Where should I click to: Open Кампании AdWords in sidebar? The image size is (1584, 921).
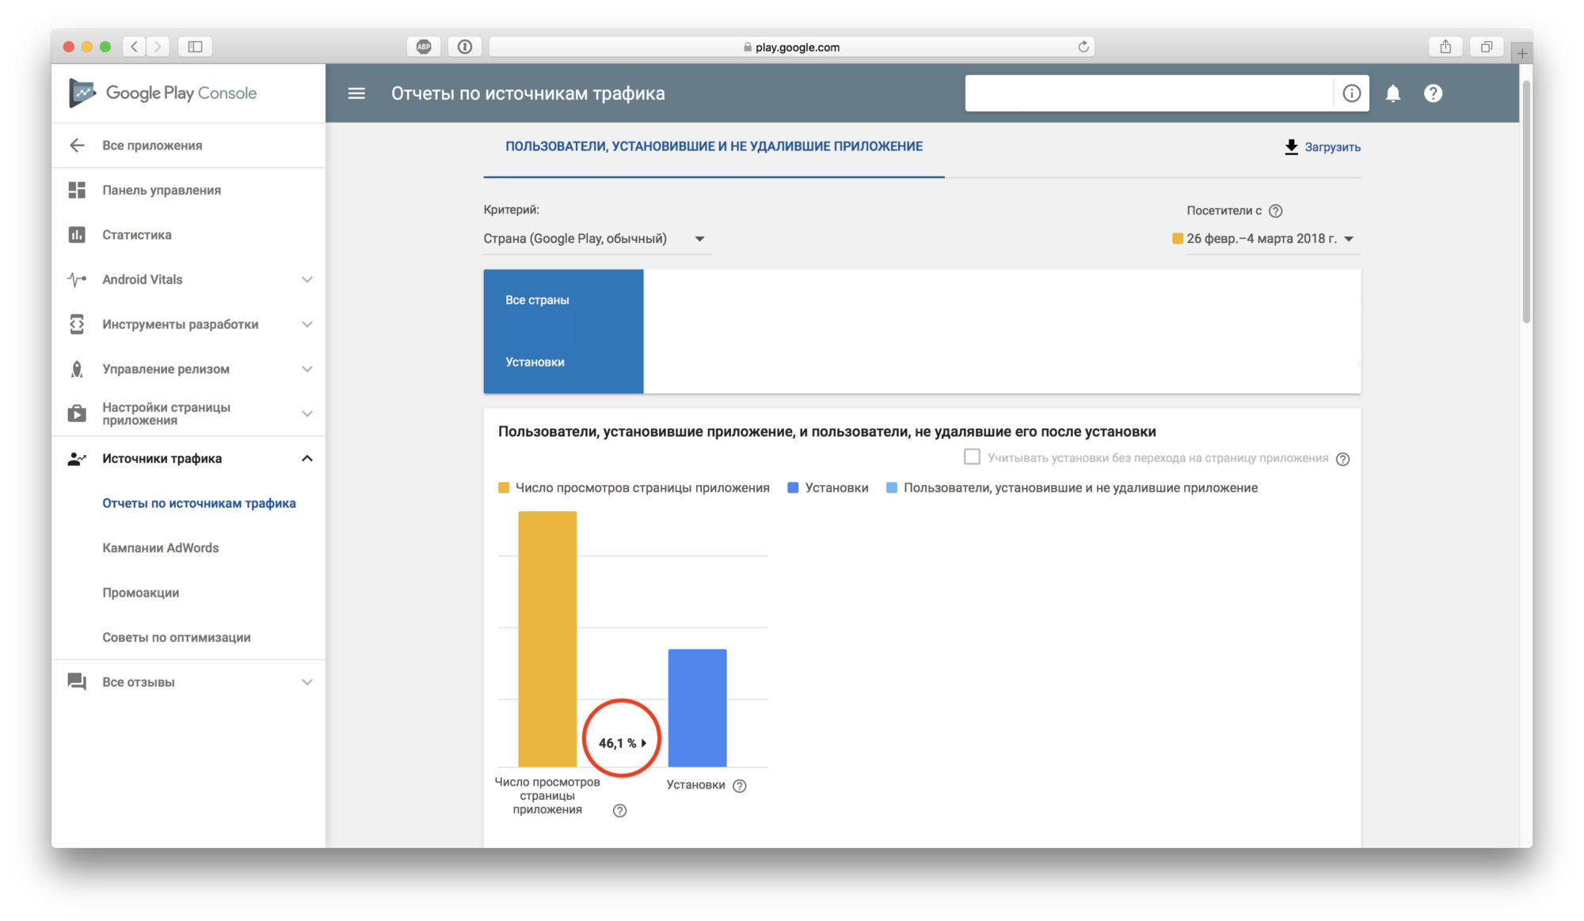click(161, 548)
